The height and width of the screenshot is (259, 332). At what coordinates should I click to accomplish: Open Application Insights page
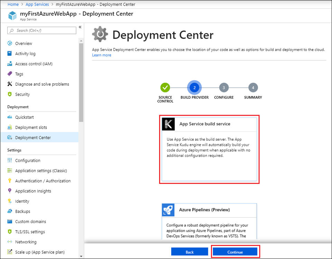coord(33,191)
